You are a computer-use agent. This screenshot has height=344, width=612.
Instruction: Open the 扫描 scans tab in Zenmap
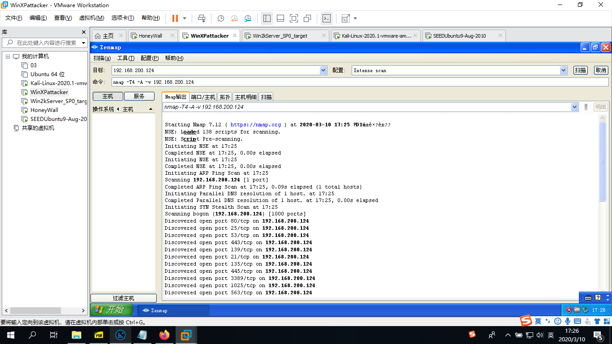[x=266, y=97]
